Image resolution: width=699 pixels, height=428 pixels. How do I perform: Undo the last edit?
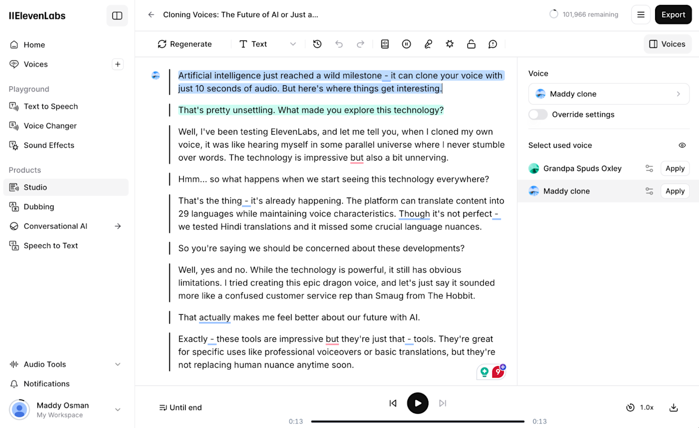(339, 44)
